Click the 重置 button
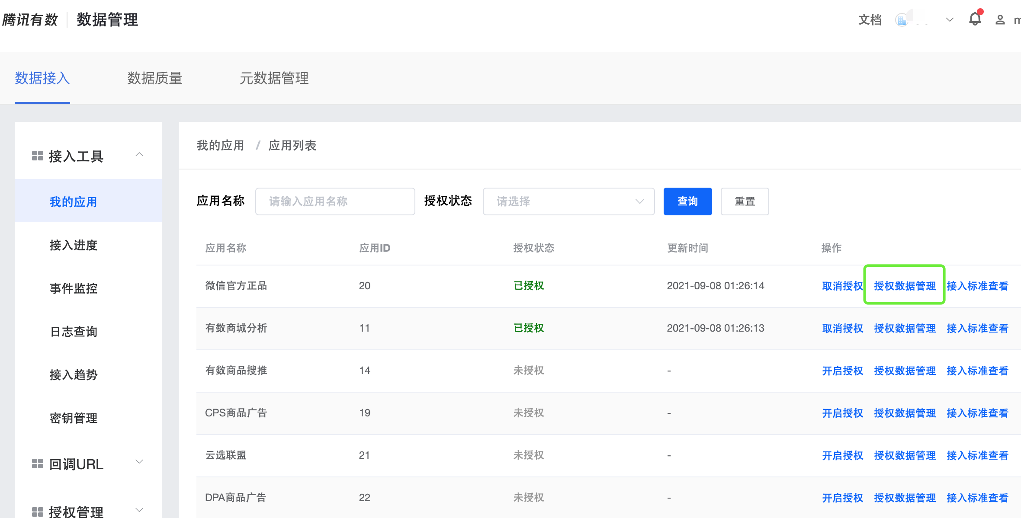The image size is (1021, 518). [745, 201]
